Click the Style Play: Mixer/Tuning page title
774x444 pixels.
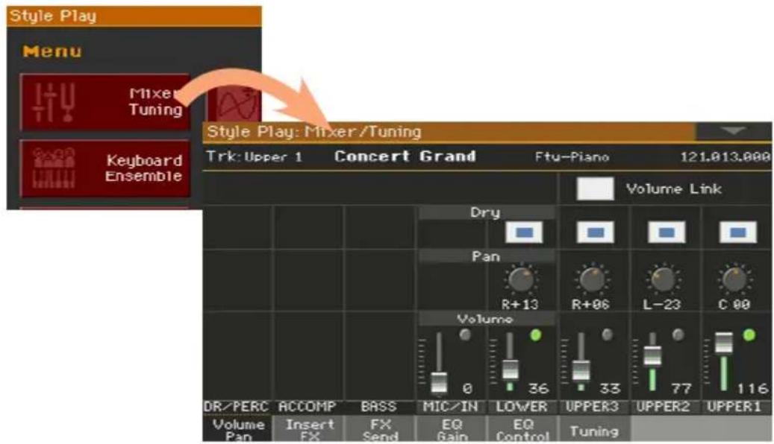[314, 132]
